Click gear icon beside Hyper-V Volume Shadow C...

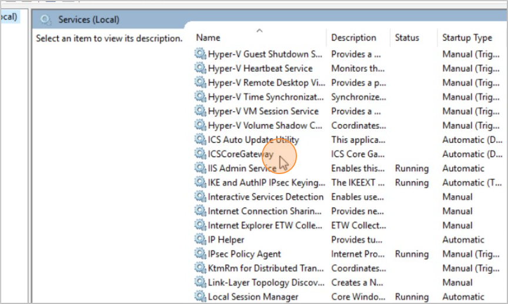coord(200,125)
